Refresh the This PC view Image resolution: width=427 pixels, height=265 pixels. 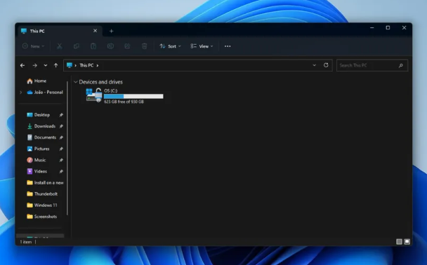pyautogui.click(x=326, y=65)
